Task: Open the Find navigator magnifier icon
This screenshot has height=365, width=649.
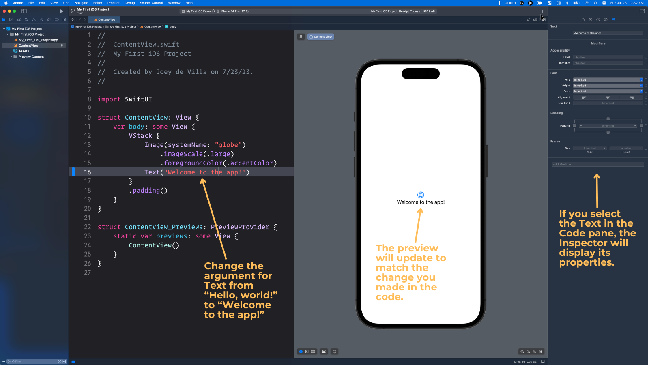Action: pos(26,19)
